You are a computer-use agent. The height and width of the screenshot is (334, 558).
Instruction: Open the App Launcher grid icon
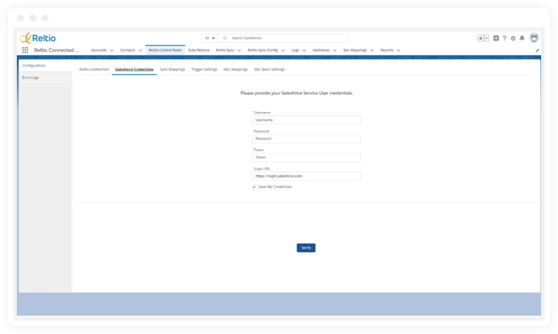(25, 50)
